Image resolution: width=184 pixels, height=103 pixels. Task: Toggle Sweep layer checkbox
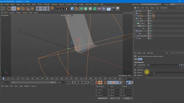pyautogui.click(x=148, y=18)
